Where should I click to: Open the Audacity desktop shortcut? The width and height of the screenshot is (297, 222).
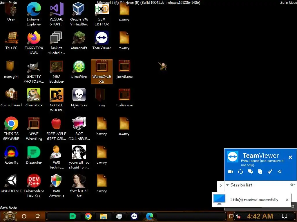click(11, 155)
